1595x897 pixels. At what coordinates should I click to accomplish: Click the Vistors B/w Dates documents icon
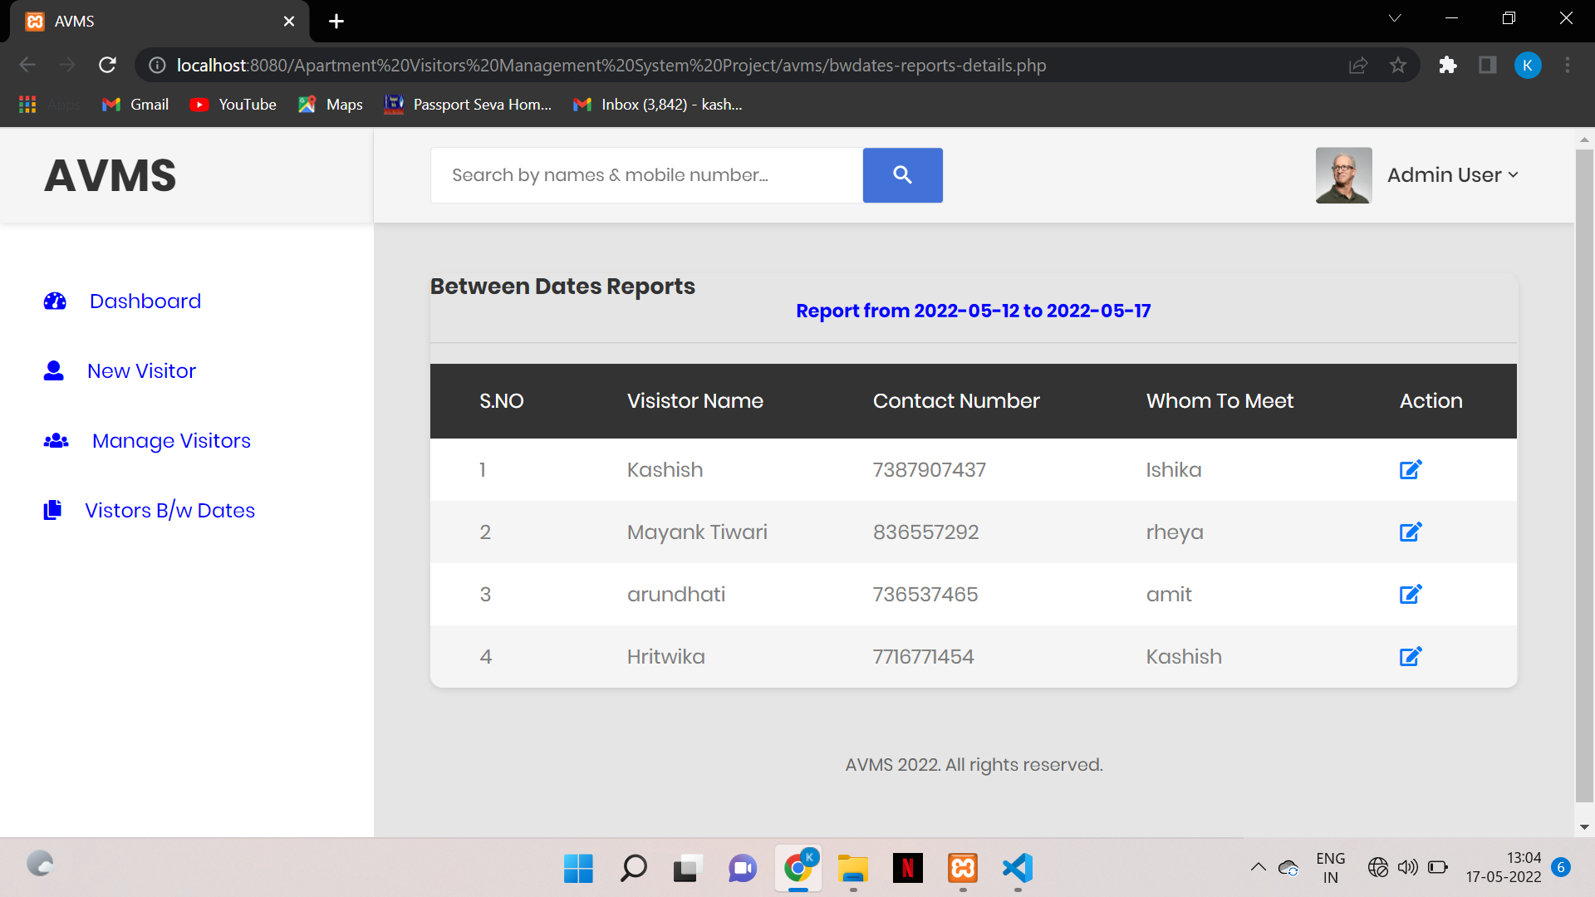[x=52, y=510]
